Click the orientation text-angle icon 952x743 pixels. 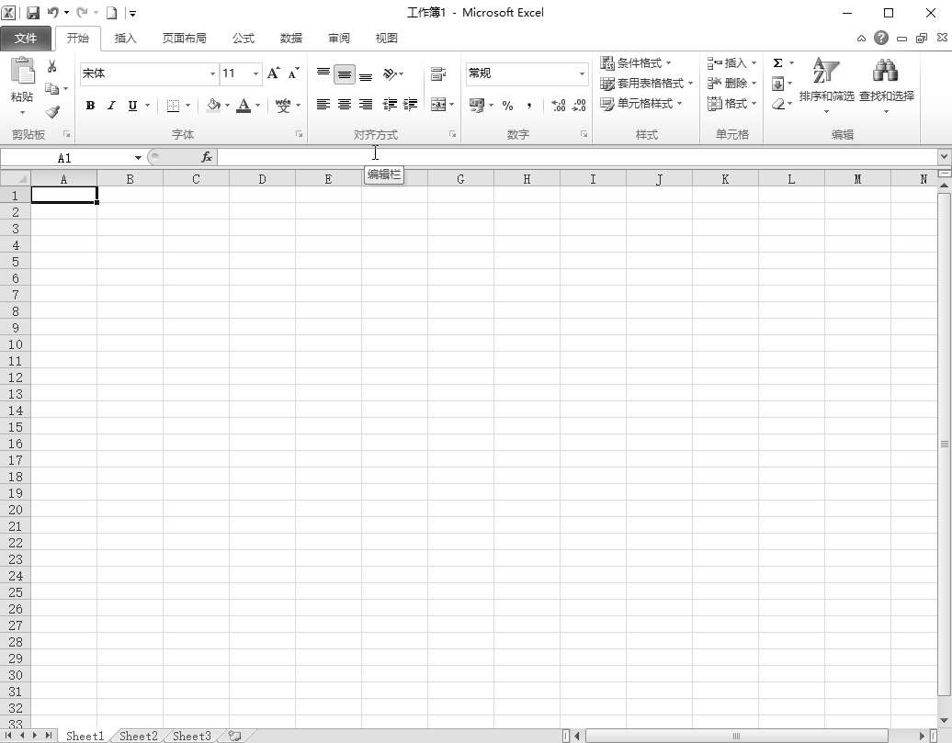[390, 74]
